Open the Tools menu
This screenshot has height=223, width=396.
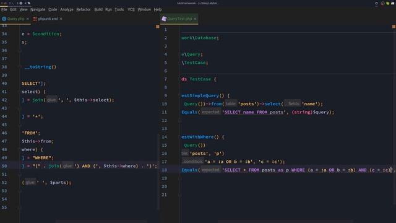pos(119,10)
